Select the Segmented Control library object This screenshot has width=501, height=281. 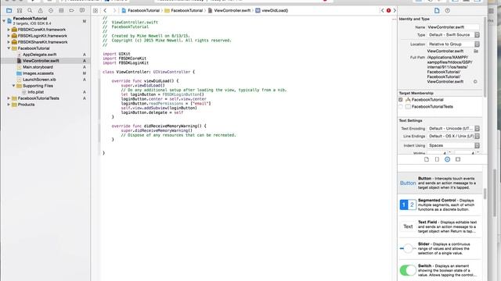440,205
